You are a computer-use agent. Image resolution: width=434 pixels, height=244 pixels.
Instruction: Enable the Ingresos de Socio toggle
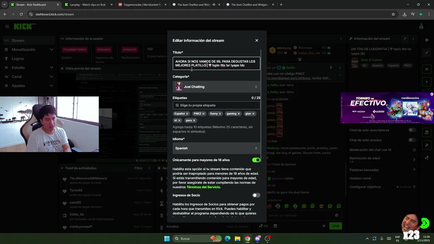(x=256, y=195)
